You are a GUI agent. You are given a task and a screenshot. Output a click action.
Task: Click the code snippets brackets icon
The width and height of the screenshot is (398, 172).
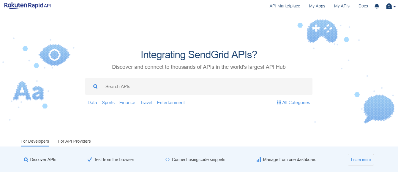(x=168, y=160)
